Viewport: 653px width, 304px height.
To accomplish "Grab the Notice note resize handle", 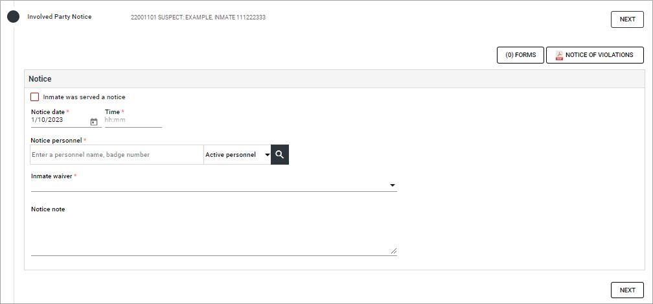I will click(x=393, y=251).
